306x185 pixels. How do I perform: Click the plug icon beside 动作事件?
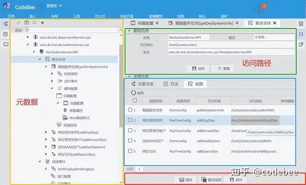pos(59,81)
